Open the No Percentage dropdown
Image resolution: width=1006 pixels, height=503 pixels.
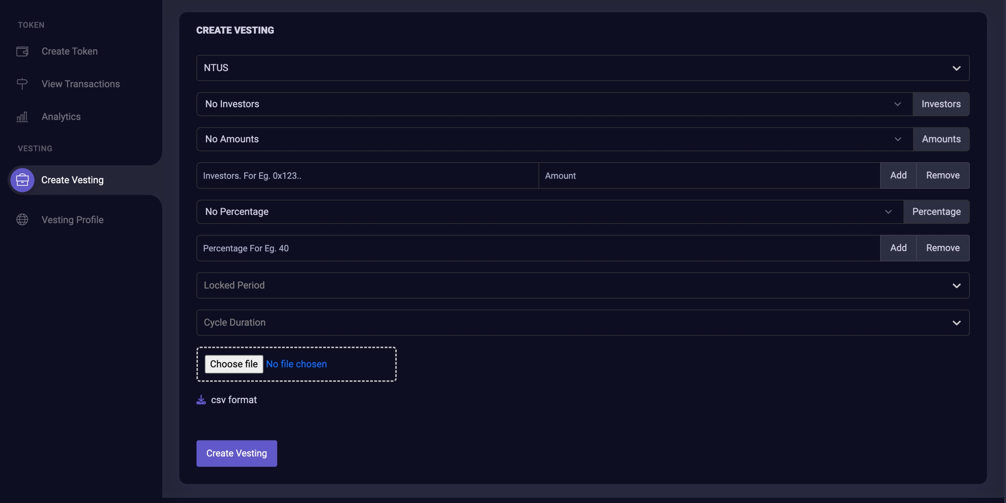coord(549,212)
